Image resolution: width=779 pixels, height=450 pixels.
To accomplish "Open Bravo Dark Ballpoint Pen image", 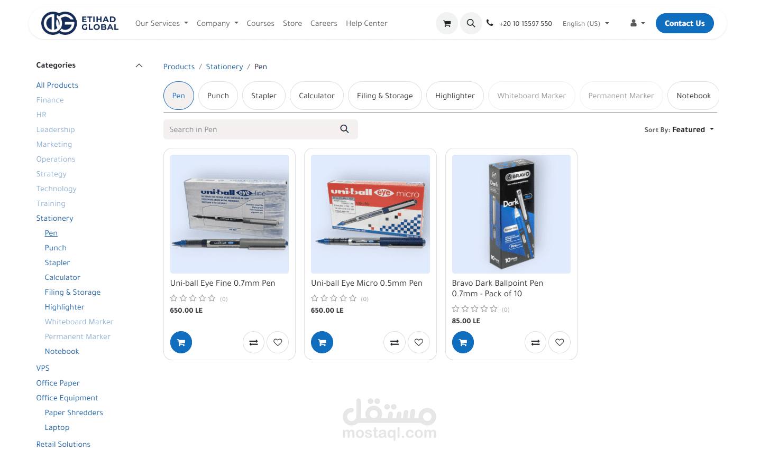I will [511, 214].
